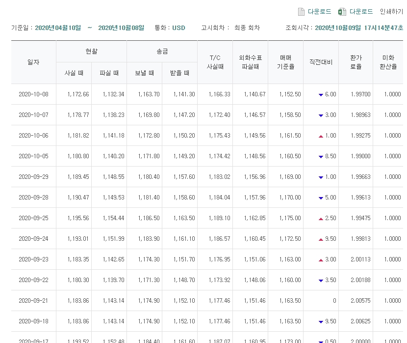Screen dimensions: 407x343
Task: Click date cell 2020-10-06
Action: 33,136
